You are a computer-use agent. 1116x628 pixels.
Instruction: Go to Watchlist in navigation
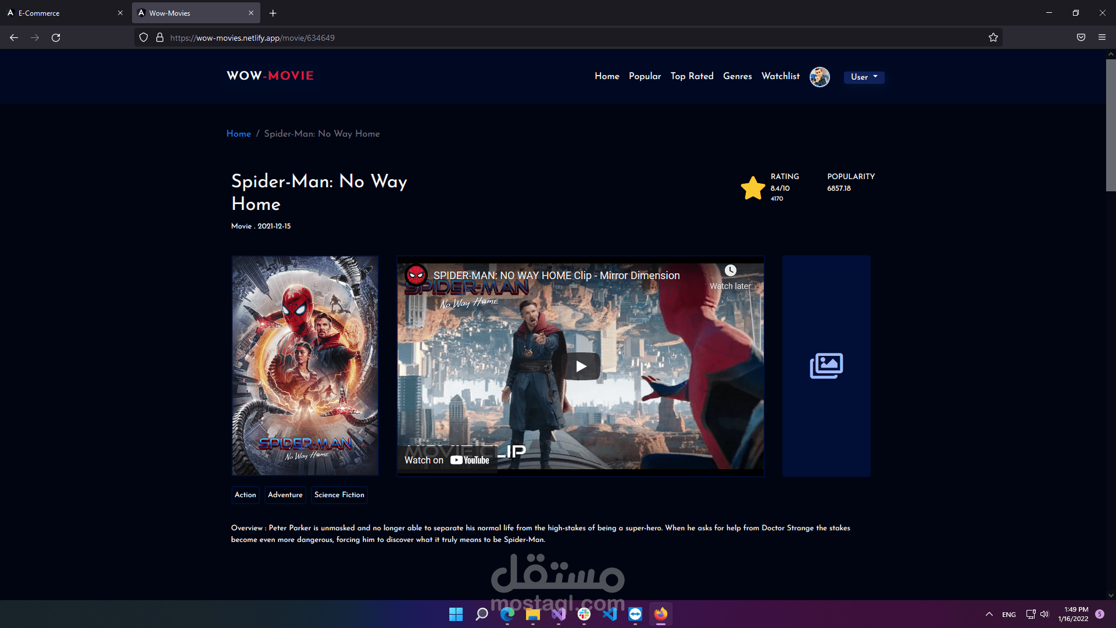coord(780,76)
